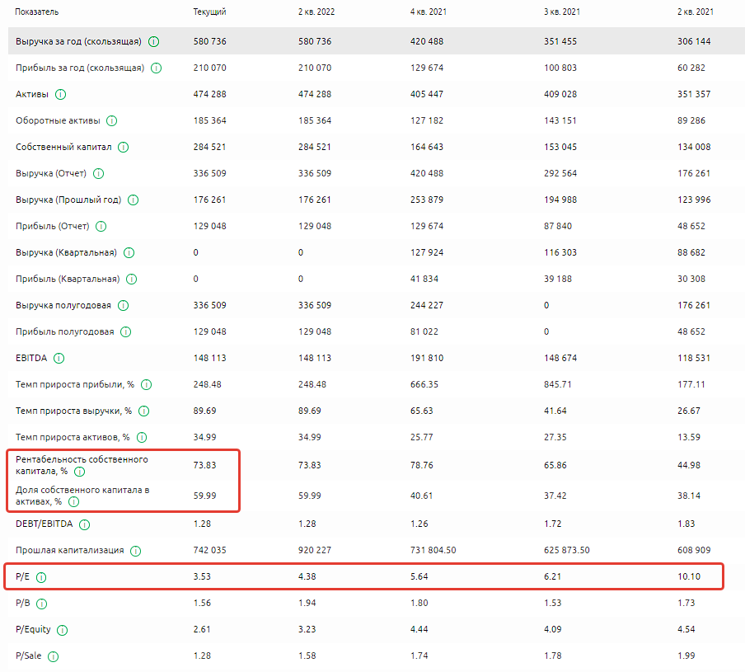
Task: Click info icon beside Активы
Action: [x=60, y=94]
